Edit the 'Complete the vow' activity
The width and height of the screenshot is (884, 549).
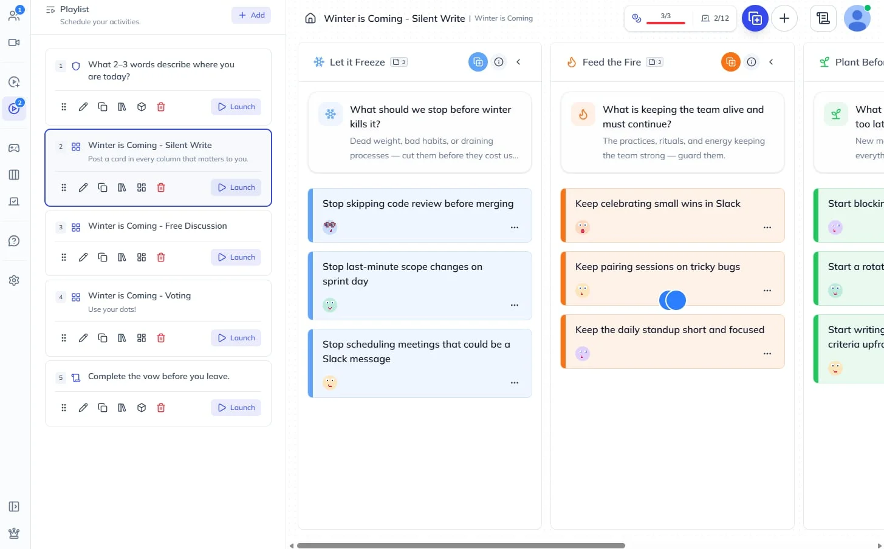[83, 408]
